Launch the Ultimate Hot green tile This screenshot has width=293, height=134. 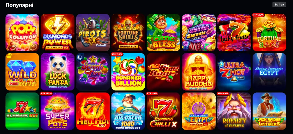click(x=22, y=111)
